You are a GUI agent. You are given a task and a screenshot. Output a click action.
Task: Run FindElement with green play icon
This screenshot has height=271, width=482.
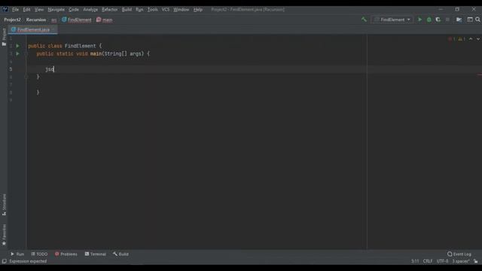tap(419, 20)
